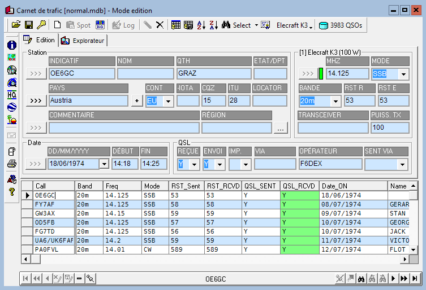The image size is (426, 290).
Task: Click the printer sidebar icon
Action: [12, 164]
